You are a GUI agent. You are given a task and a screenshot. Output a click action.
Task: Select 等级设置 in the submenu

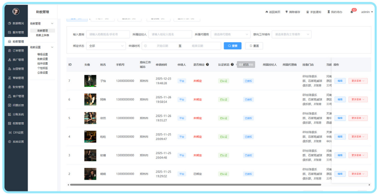coord(43,55)
